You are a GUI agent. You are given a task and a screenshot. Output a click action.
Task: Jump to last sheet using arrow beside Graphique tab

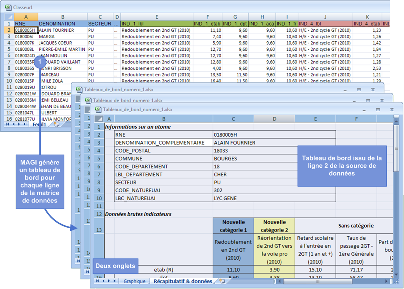tap(115, 281)
